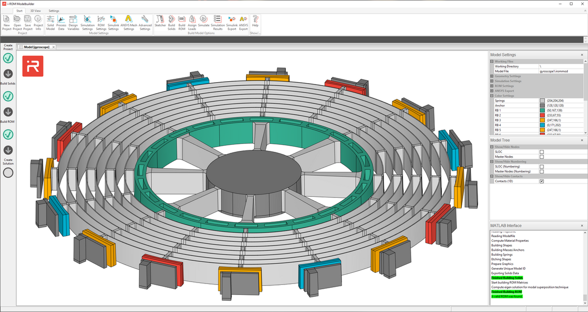Click the Save Project icon

[x=28, y=22]
